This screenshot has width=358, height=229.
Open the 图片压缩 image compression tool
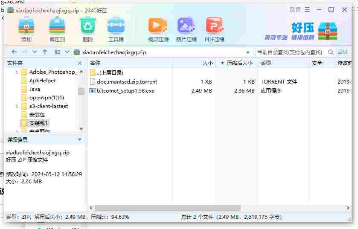(x=186, y=30)
